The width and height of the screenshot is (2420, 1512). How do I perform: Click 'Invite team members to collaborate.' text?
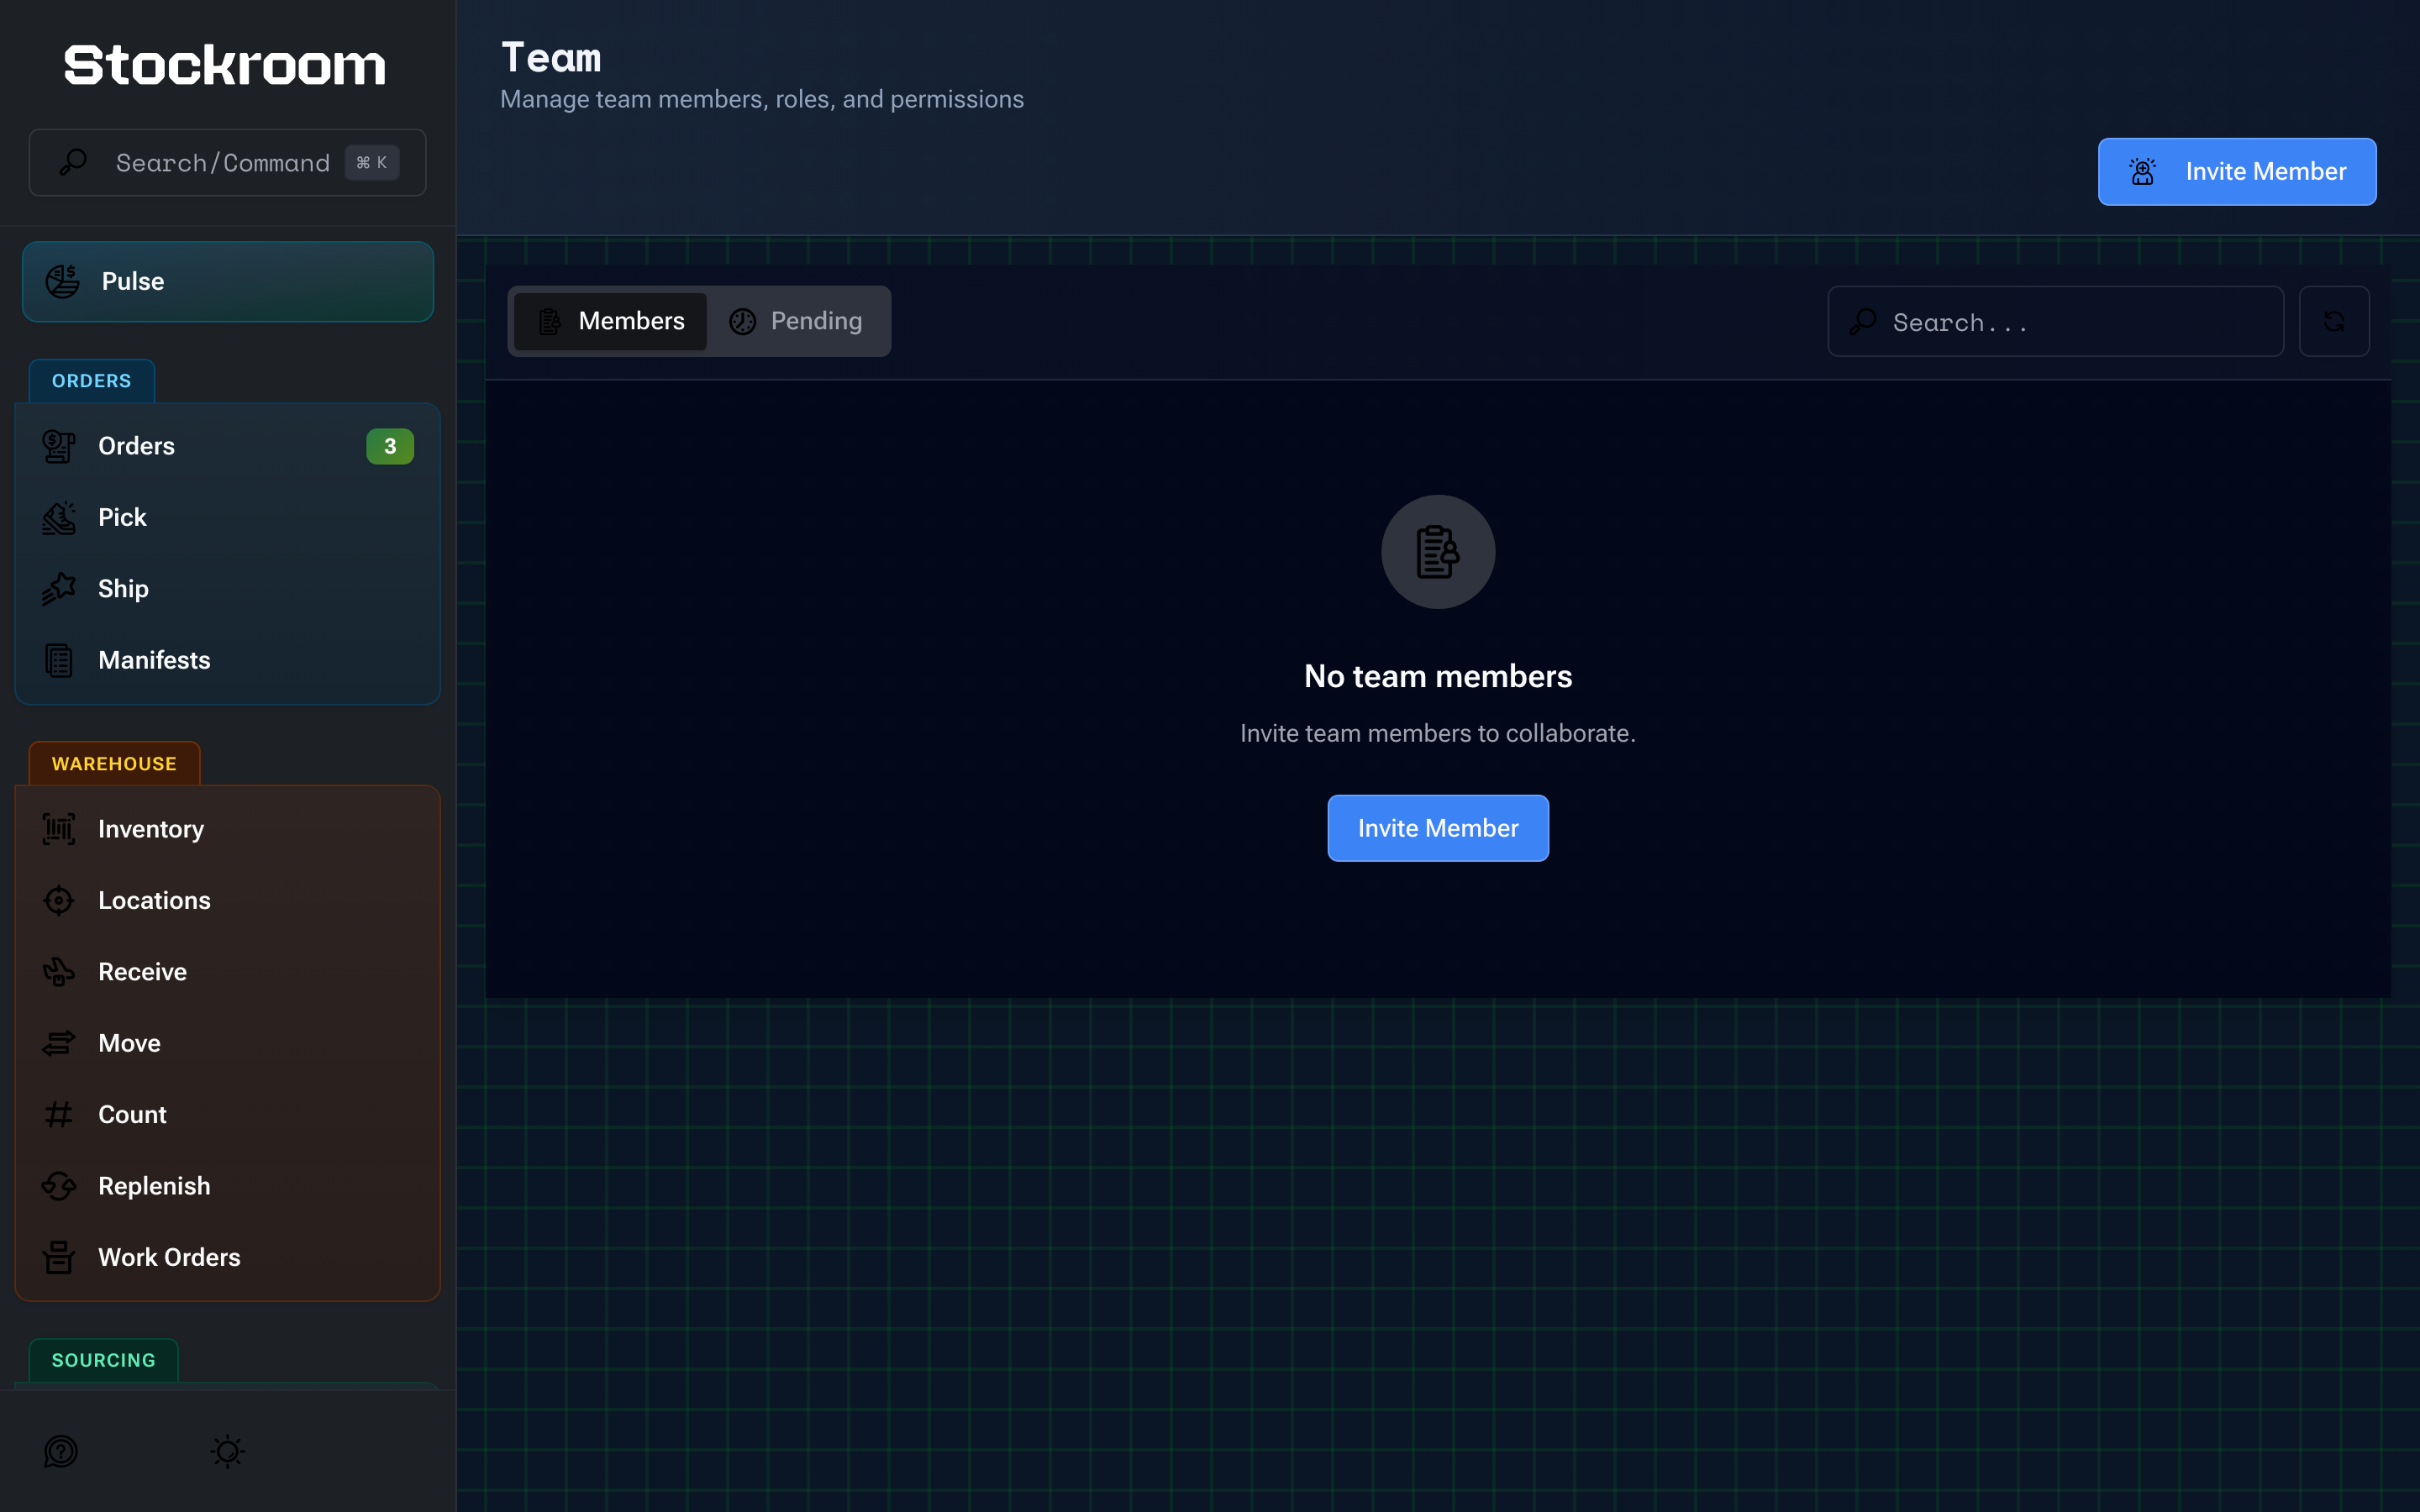[x=1438, y=733]
